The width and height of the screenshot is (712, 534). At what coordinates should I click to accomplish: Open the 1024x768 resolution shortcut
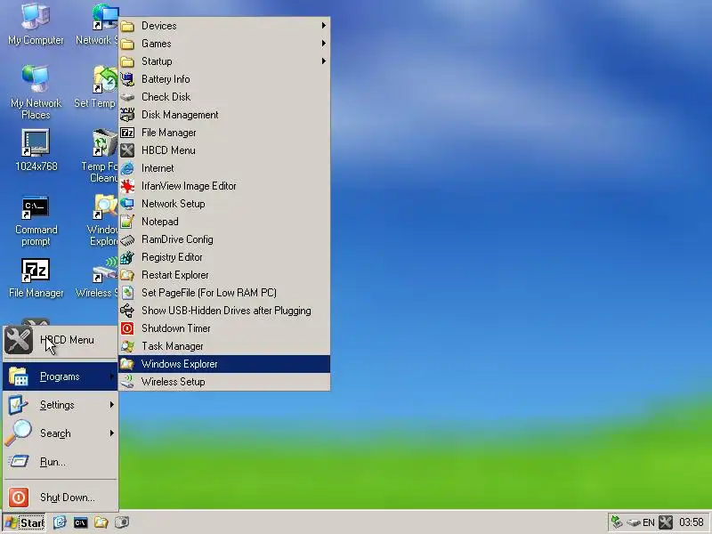point(36,150)
